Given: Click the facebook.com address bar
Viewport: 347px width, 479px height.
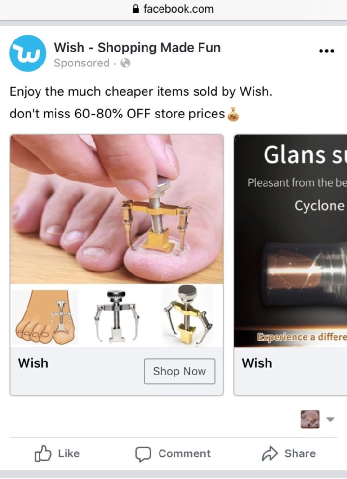Looking at the screenshot, I should coord(173,9).
